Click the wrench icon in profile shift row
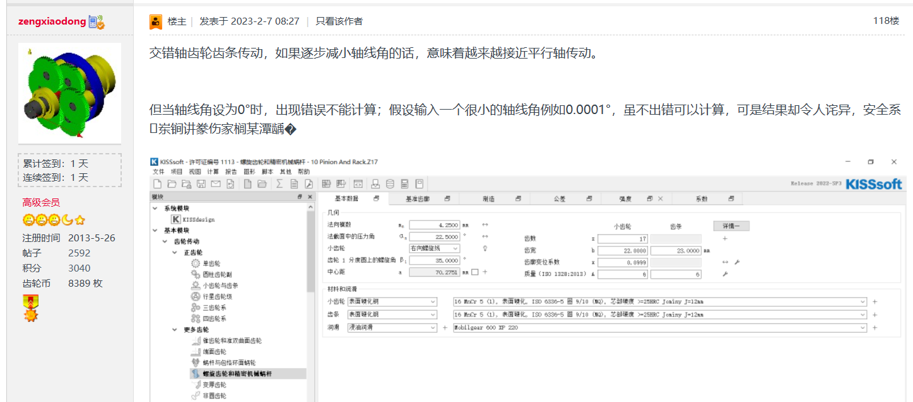The width and height of the screenshot is (913, 402). point(736,262)
